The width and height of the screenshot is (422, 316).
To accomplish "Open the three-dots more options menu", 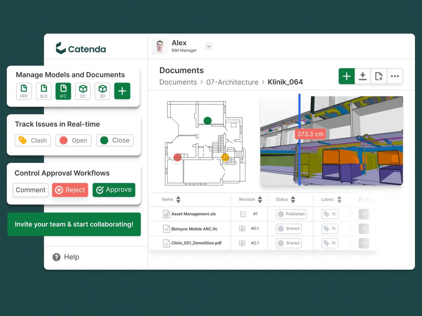I will click(395, 76).
